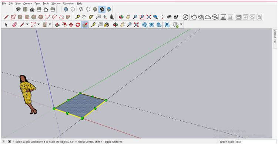Viewport: 278px width, 144px height.
Task: Start V-Ray teapot render
Action: pos(194,17)
